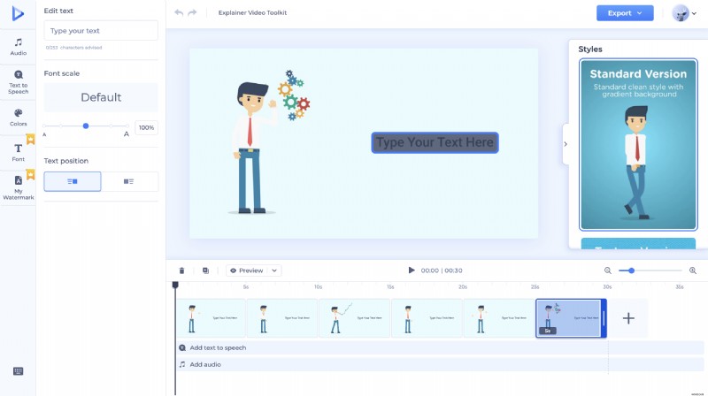Open the Font panel

[x=18, y=152]
